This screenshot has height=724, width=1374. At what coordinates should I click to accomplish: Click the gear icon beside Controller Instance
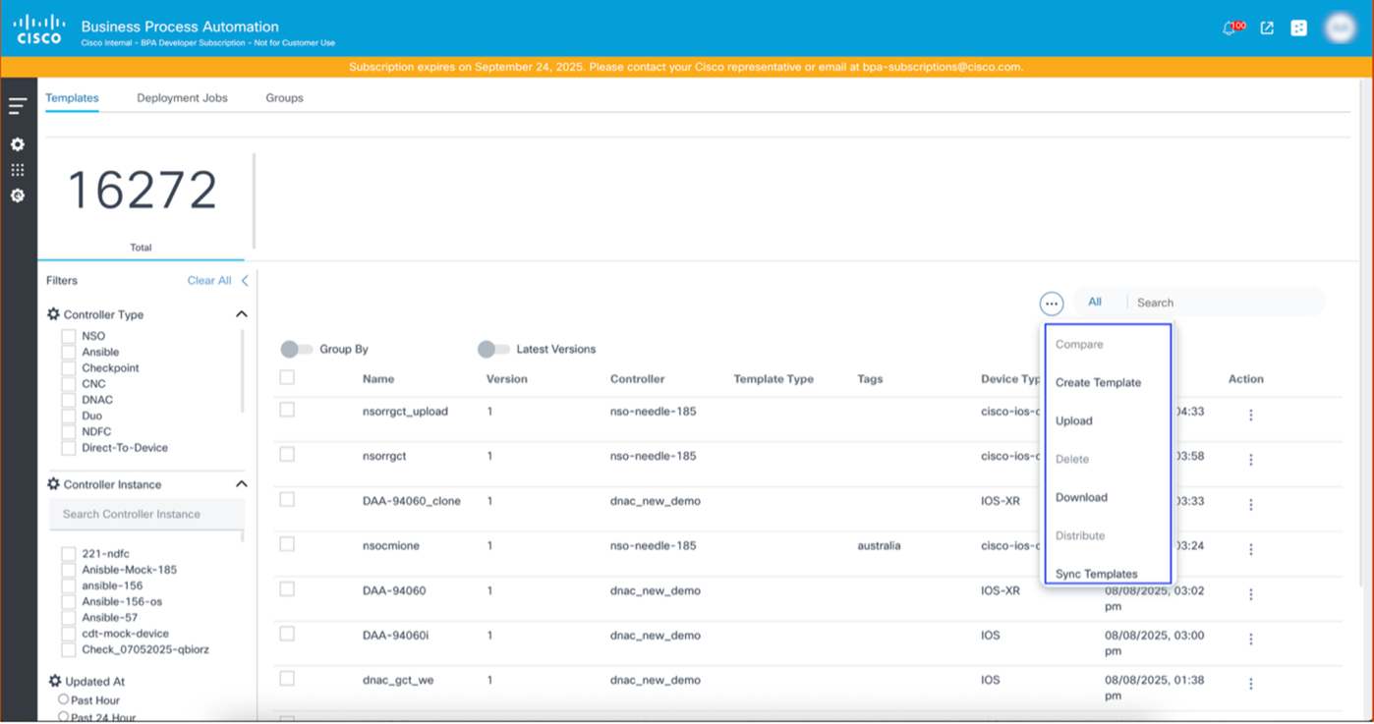53,484
